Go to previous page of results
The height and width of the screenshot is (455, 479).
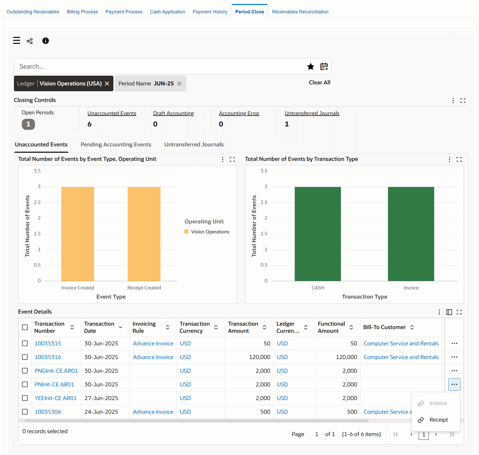click(x=411, y=434)
